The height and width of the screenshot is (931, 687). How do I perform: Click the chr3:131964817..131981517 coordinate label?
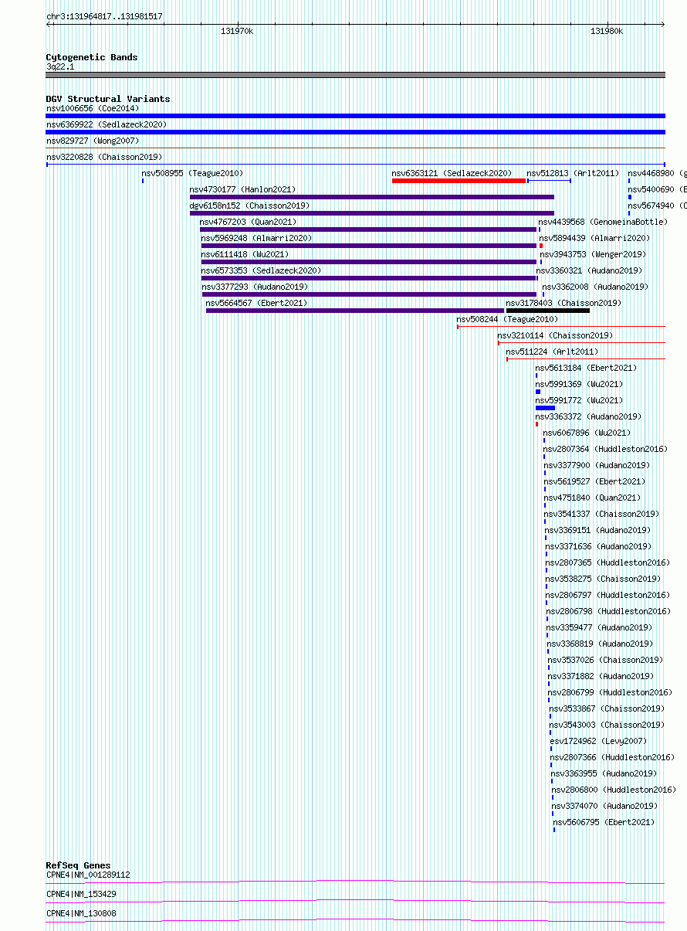pos(104,16)
